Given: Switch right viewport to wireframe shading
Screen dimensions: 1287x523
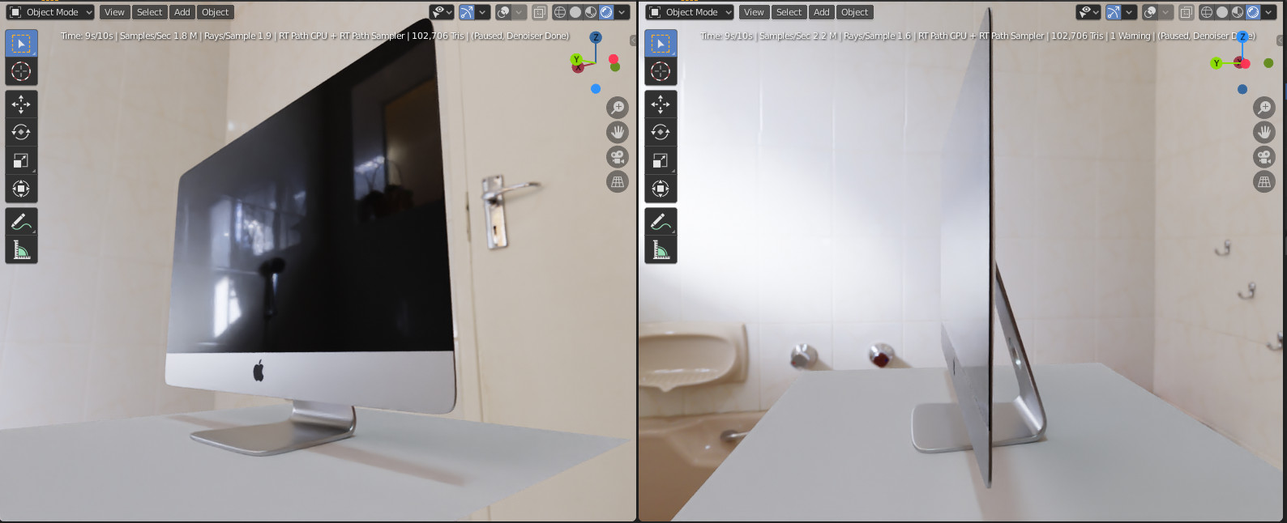Looking at the screenshot, I should pyautogui.click(x=1207, y=12).
